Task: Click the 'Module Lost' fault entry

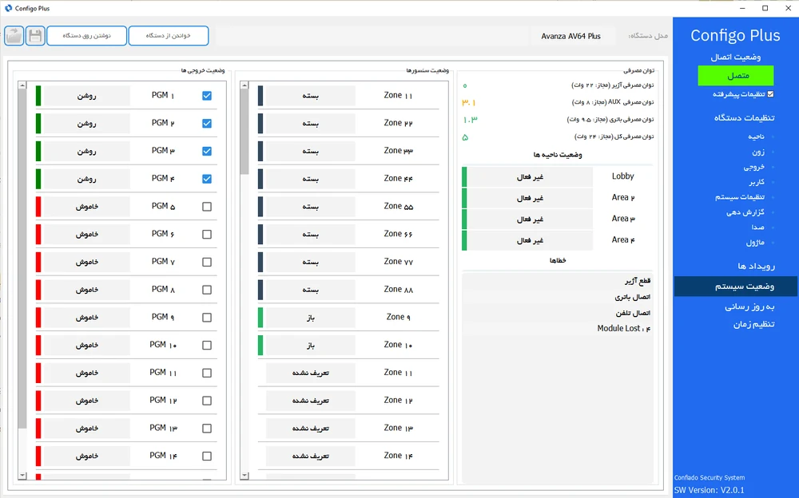Action: point(624,329)
